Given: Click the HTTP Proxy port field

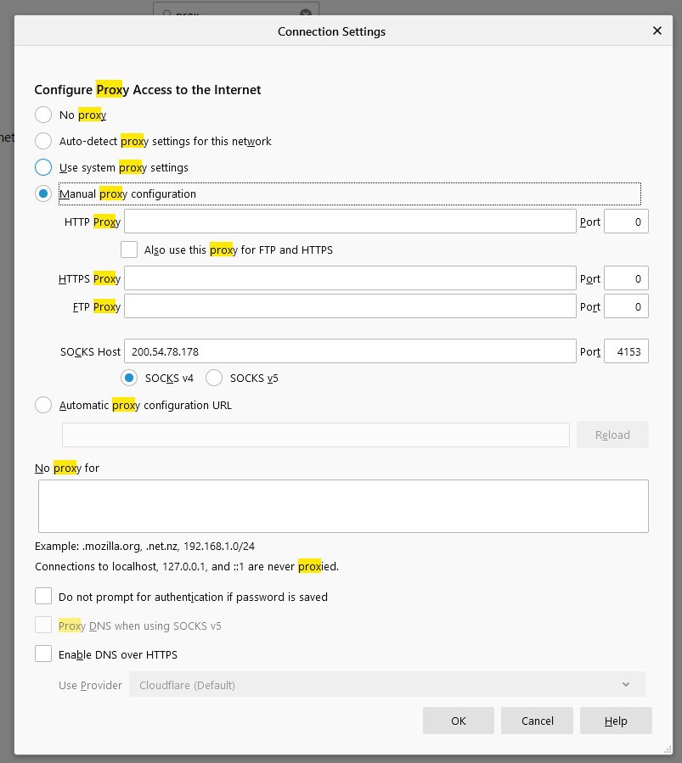Looking at the screenshot, I should coord(626,222).
